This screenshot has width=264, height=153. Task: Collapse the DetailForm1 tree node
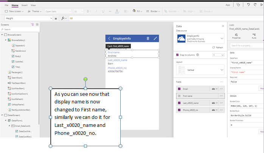6,120
